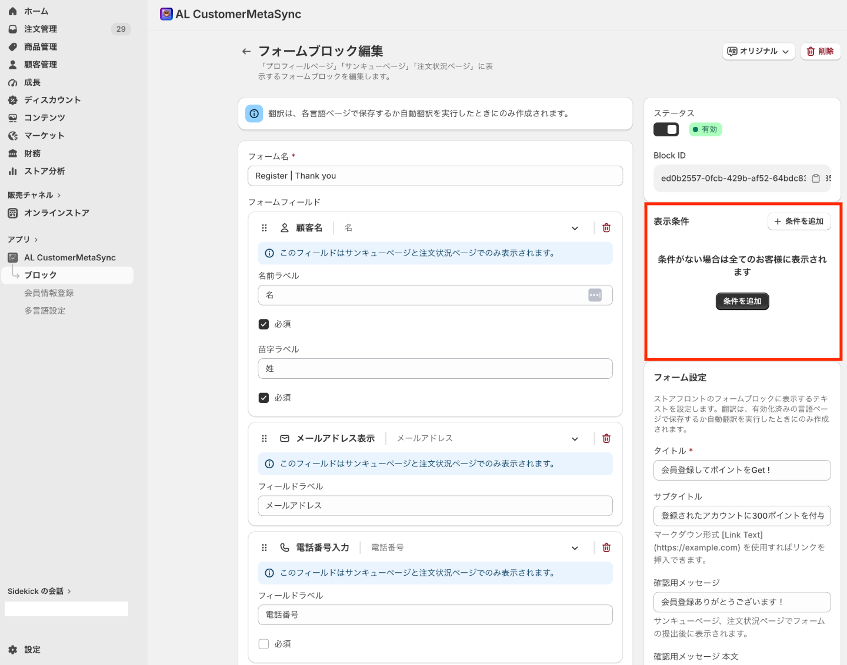Click the person icon next to 顧客名
The width and height of the screenshot is (847, 665).
point(285,228)
